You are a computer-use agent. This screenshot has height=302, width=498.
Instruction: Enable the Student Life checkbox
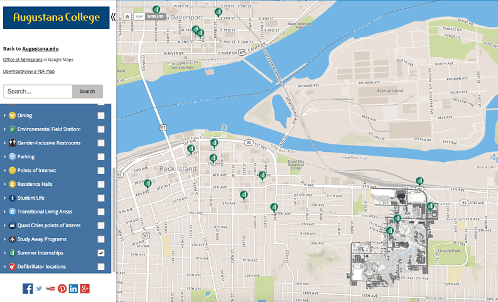(101, 198)
